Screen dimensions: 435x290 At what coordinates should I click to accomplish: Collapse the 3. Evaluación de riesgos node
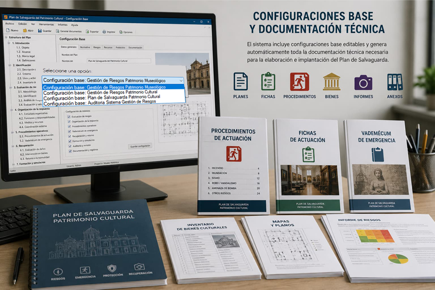pyautogui.click(x=11, y=87)
